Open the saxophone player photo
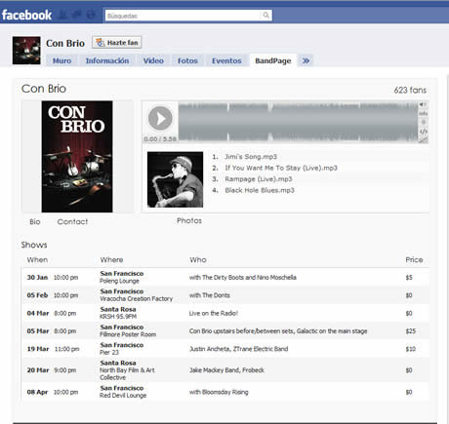449x424 pixels. 175,179
